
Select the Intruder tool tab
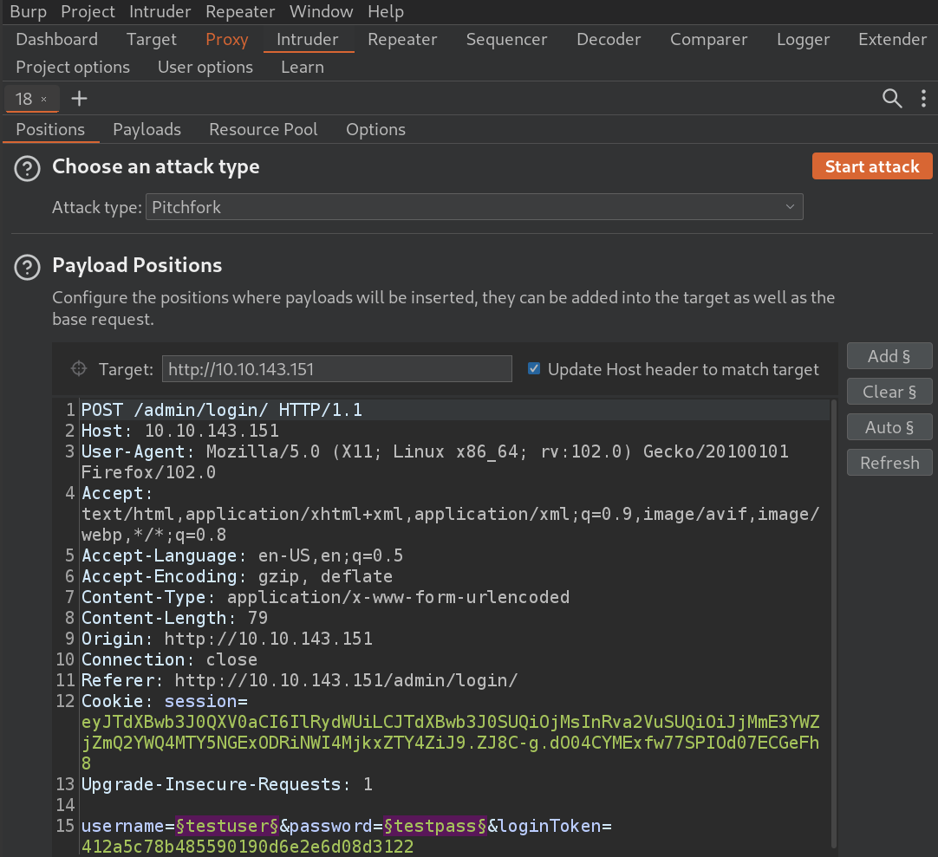click(x=308, y=40)
